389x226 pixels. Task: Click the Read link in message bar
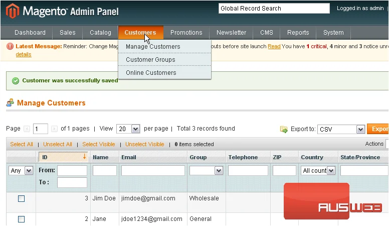(274, 47)
